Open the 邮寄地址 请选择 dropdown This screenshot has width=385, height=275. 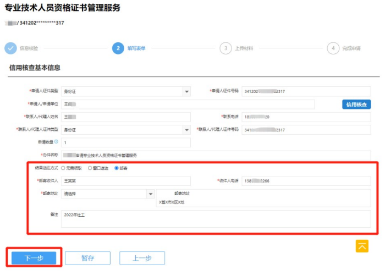(150, 194)
